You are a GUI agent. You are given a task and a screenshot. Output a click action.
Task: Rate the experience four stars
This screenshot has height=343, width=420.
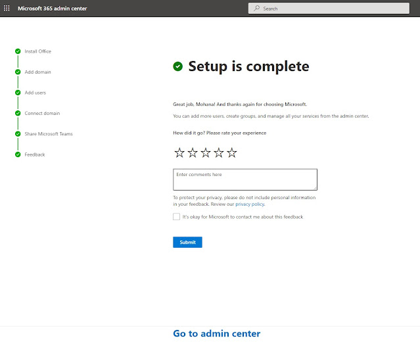point(219,152)
